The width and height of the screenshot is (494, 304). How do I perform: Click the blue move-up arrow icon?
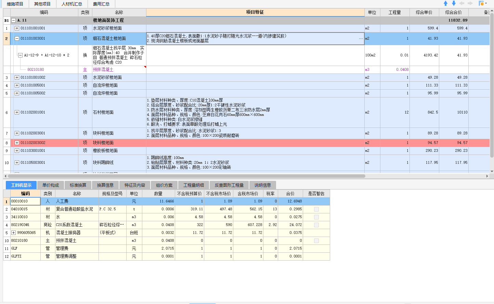[445, 3]
